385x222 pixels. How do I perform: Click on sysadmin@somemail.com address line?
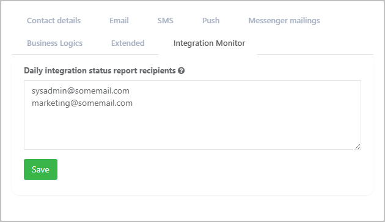81,91
